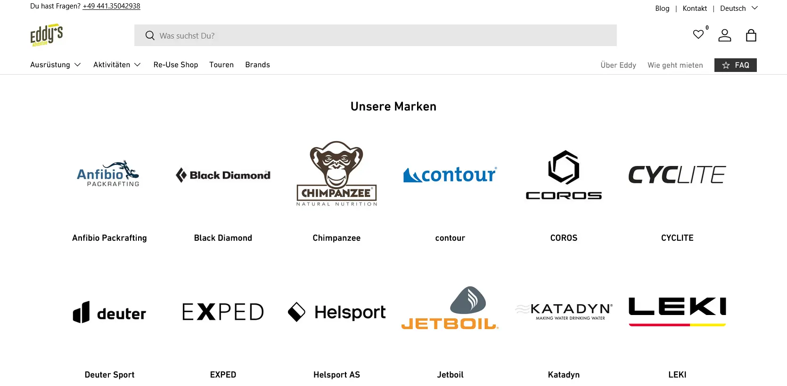Screen dimensions: 787x386
Task: Open the Black Diamond brand logo
Action: pyautogui.click(x=223, y=175)
